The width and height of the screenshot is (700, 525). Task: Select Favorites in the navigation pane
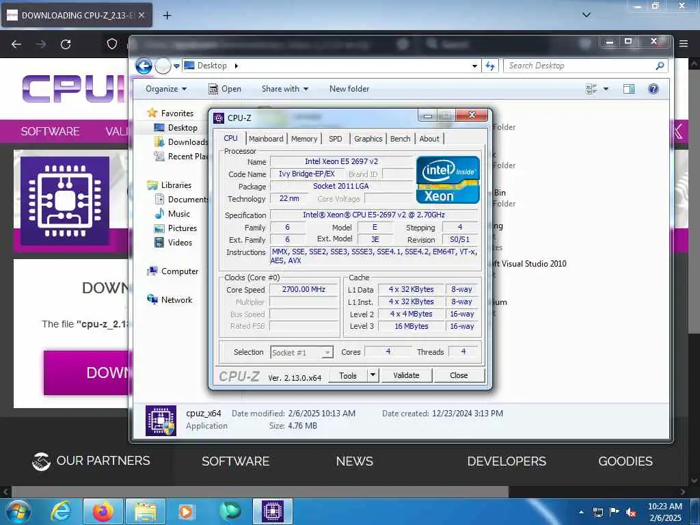[177, 113]
